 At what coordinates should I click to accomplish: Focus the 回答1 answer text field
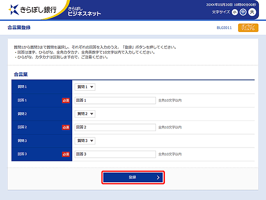(x=115, y=100)
